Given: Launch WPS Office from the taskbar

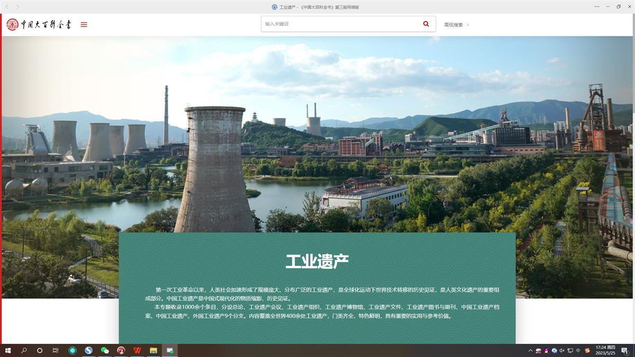Looking at the screenshot, I should [138, 350].
